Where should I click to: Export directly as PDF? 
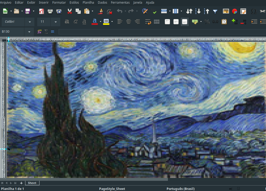[x=42, y=11]
